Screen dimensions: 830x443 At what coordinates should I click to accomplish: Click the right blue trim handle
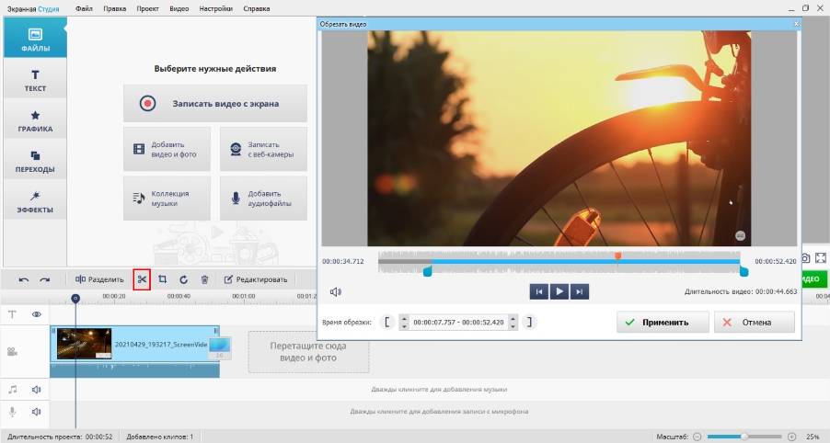click(744, 270)
